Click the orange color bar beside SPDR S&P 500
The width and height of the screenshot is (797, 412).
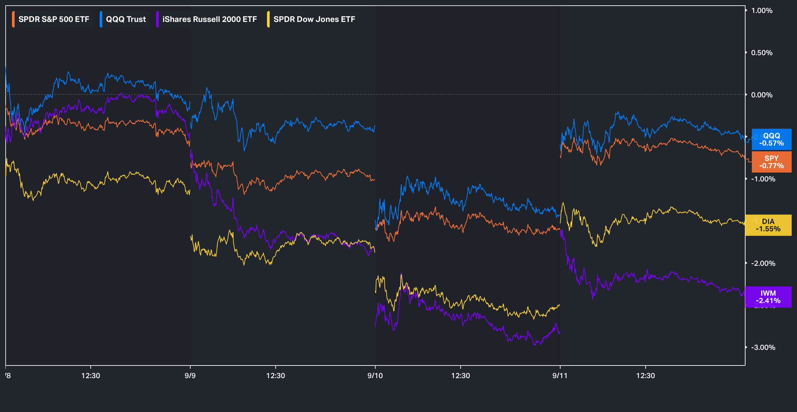(x=13, y=19)
